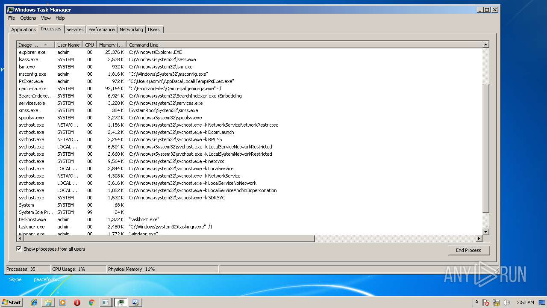Click the Skype desktop shortcut label
The image size is (547, 308).
pos(15,279)
